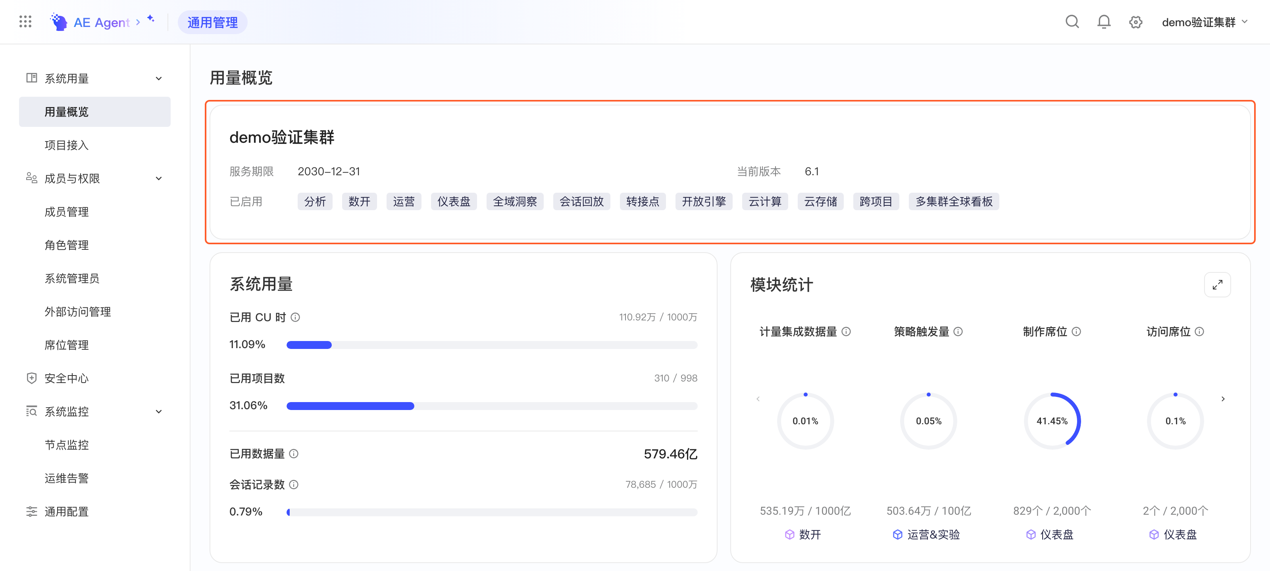
Task: Click info icon next to 会话记录数
Action: click(x=294, y=485)
